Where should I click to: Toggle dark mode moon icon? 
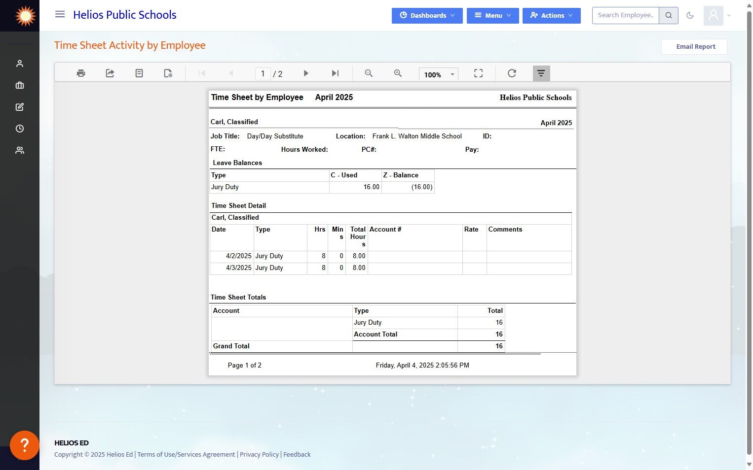click(x=690, y=15)
